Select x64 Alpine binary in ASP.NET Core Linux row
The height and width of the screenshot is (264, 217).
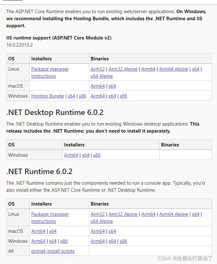[x=102, y=76]
